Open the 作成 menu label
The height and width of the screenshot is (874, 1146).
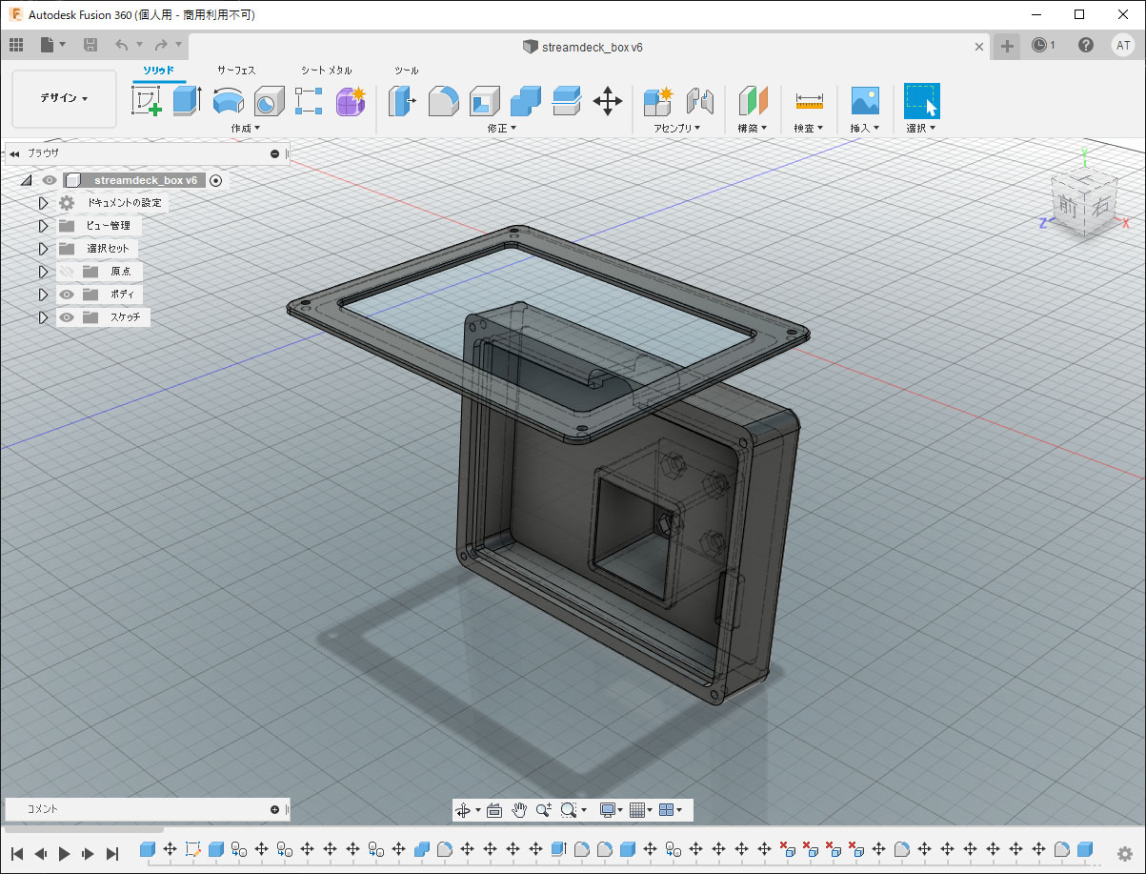[x=245, y=128]
